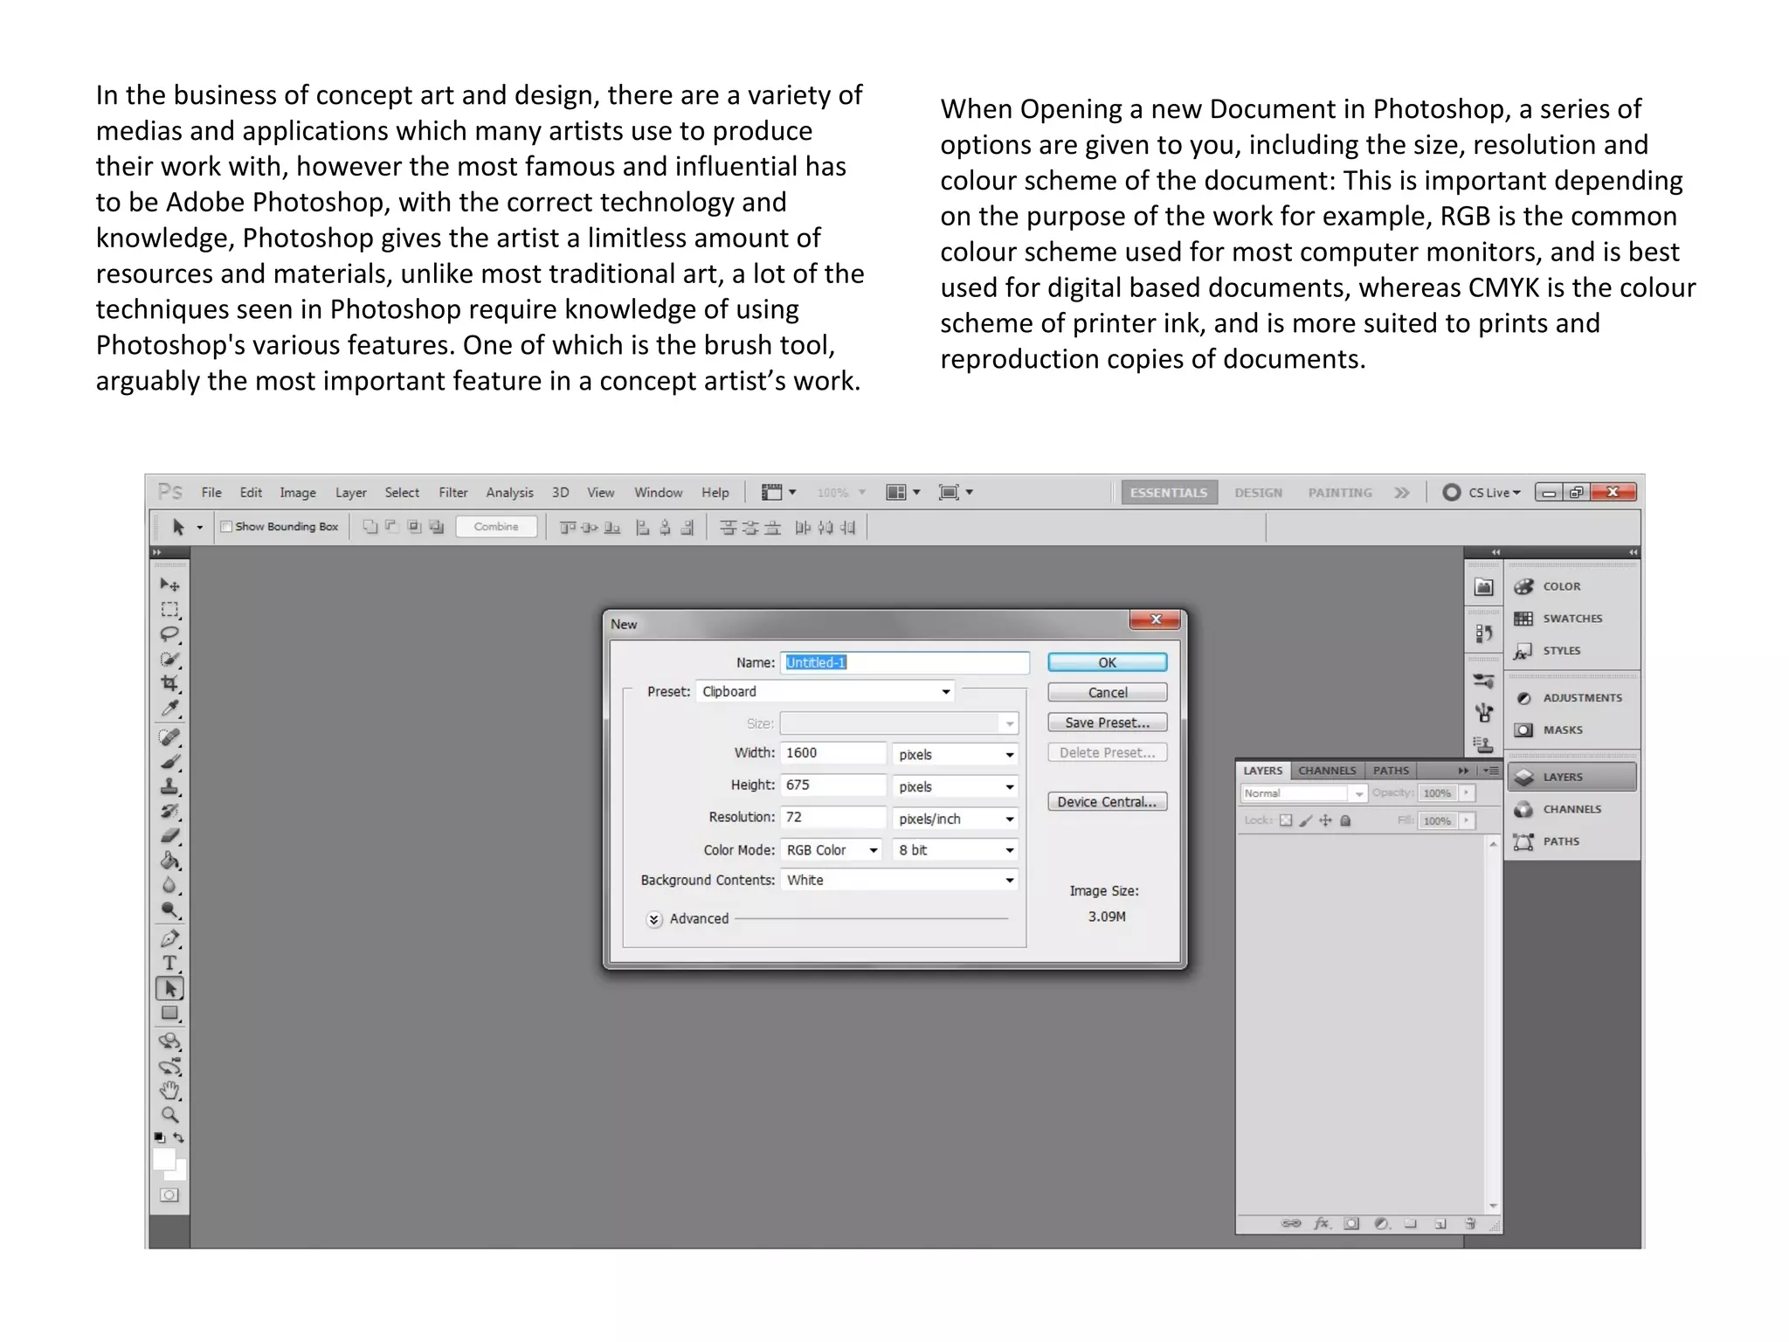
Task: Select the Spot Healing Brush tool
Action: [169, 737]
